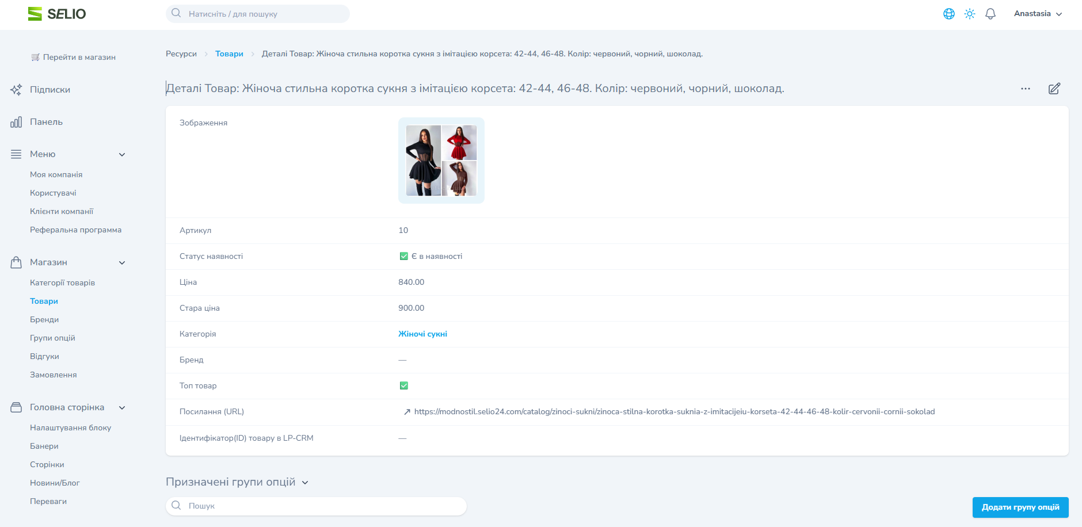Collapse the Головна сторінка section chevron
The height and width of the screenshot is (527, 1082).
(x=122, y=407)
